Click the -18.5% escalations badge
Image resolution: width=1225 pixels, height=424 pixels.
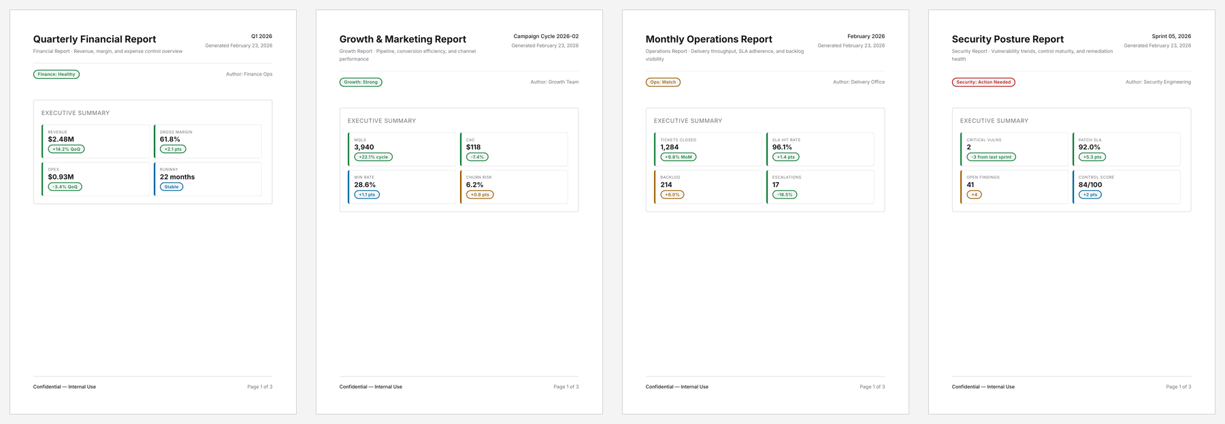pos(785,194)
